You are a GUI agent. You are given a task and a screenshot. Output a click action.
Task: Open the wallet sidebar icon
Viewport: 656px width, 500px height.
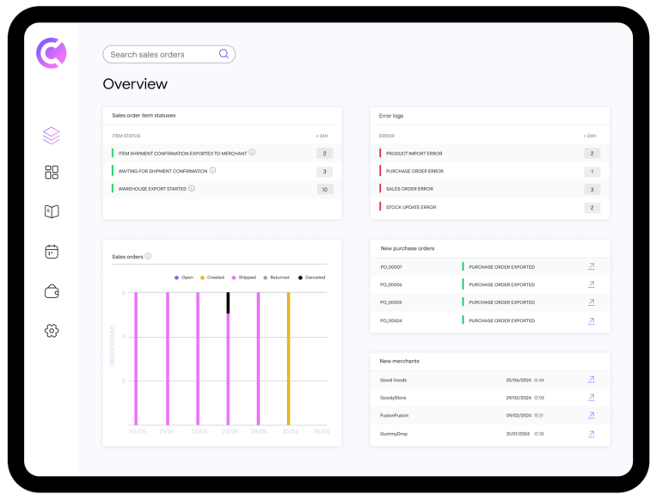pyautogui.click(x=52, y=292)
